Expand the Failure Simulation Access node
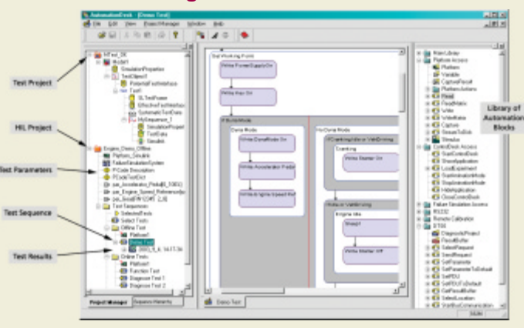524x328 pixels. coord(419,204)
